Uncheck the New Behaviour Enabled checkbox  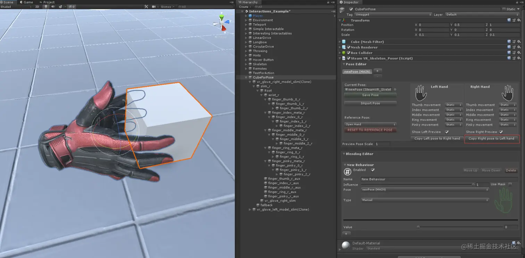coord(373,170)
